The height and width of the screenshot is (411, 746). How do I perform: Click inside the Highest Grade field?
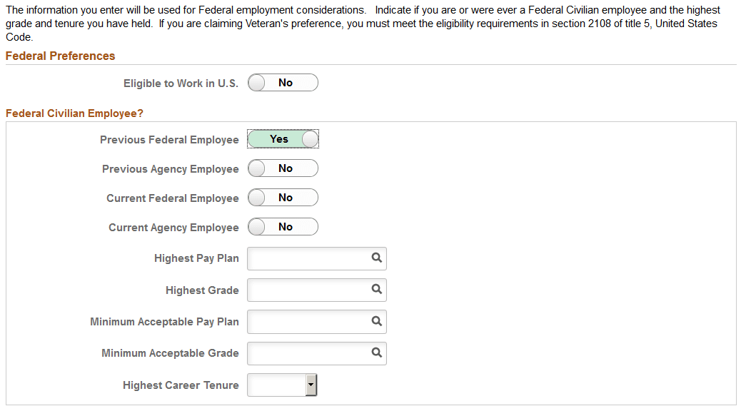(x=307, y=290)
